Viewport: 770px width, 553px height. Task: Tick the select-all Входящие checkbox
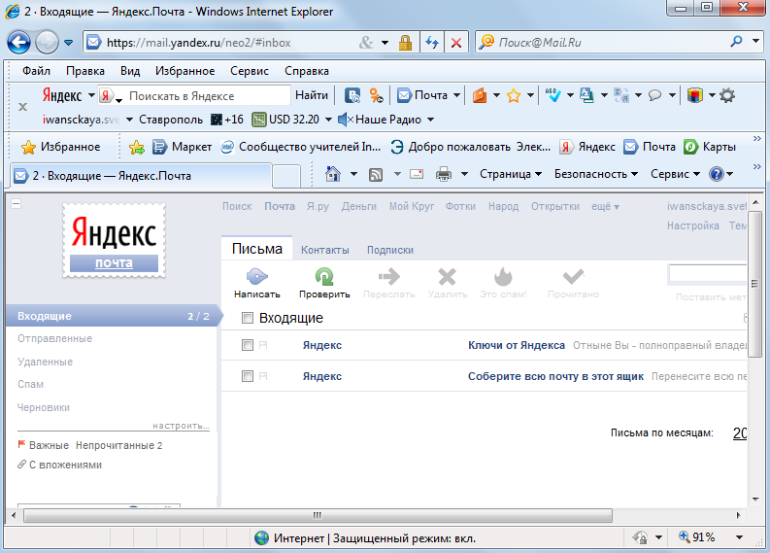tap(248, 318)
